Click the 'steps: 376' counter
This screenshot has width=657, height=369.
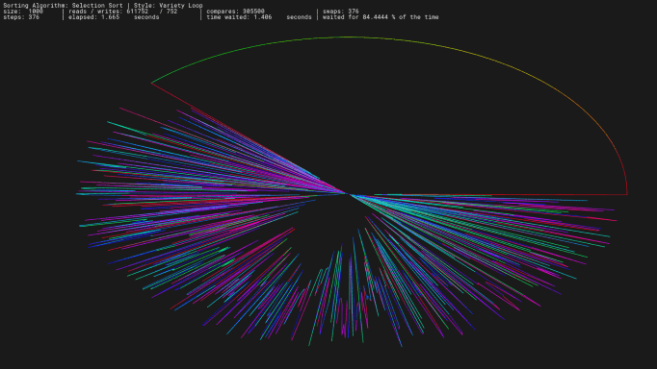point(21,17)
